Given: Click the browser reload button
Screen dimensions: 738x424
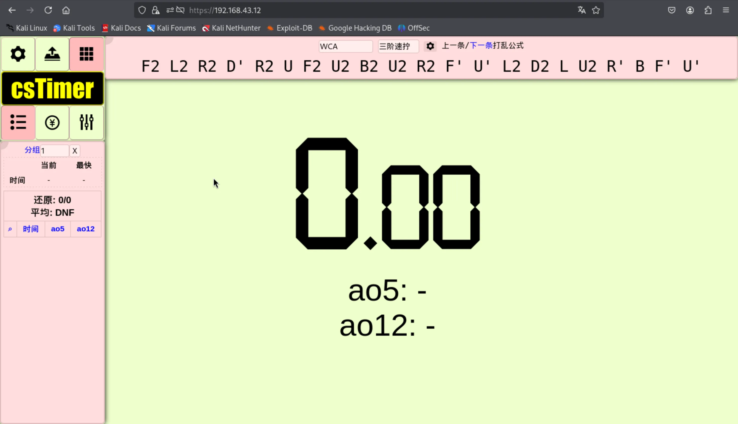Looking at the screenshot, I should point(48,10).
